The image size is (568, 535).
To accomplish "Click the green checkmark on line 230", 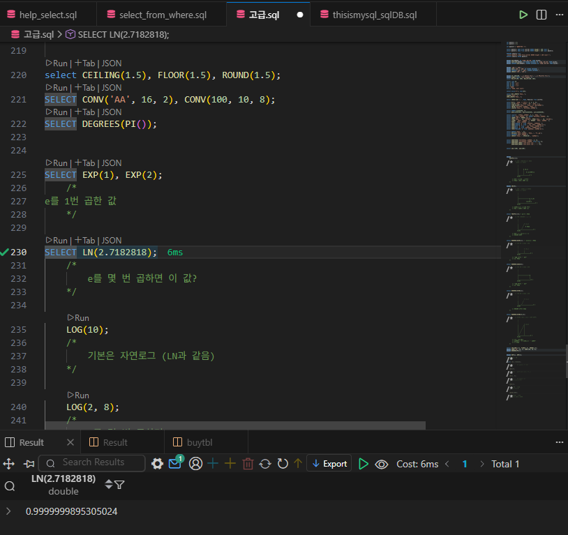I will [4, 252].
